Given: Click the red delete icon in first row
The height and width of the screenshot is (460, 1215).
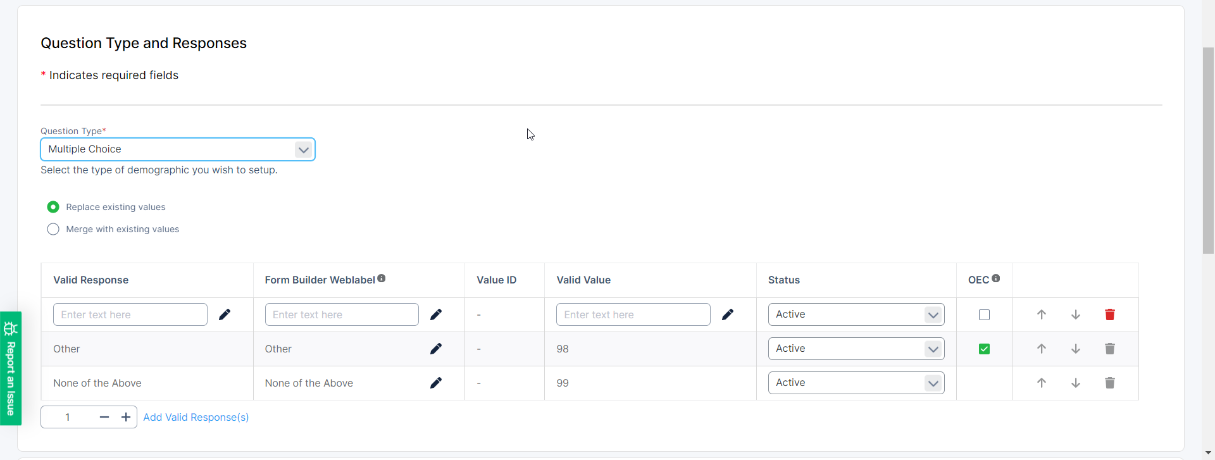Looking at the screenshot, I should 1109,314.
